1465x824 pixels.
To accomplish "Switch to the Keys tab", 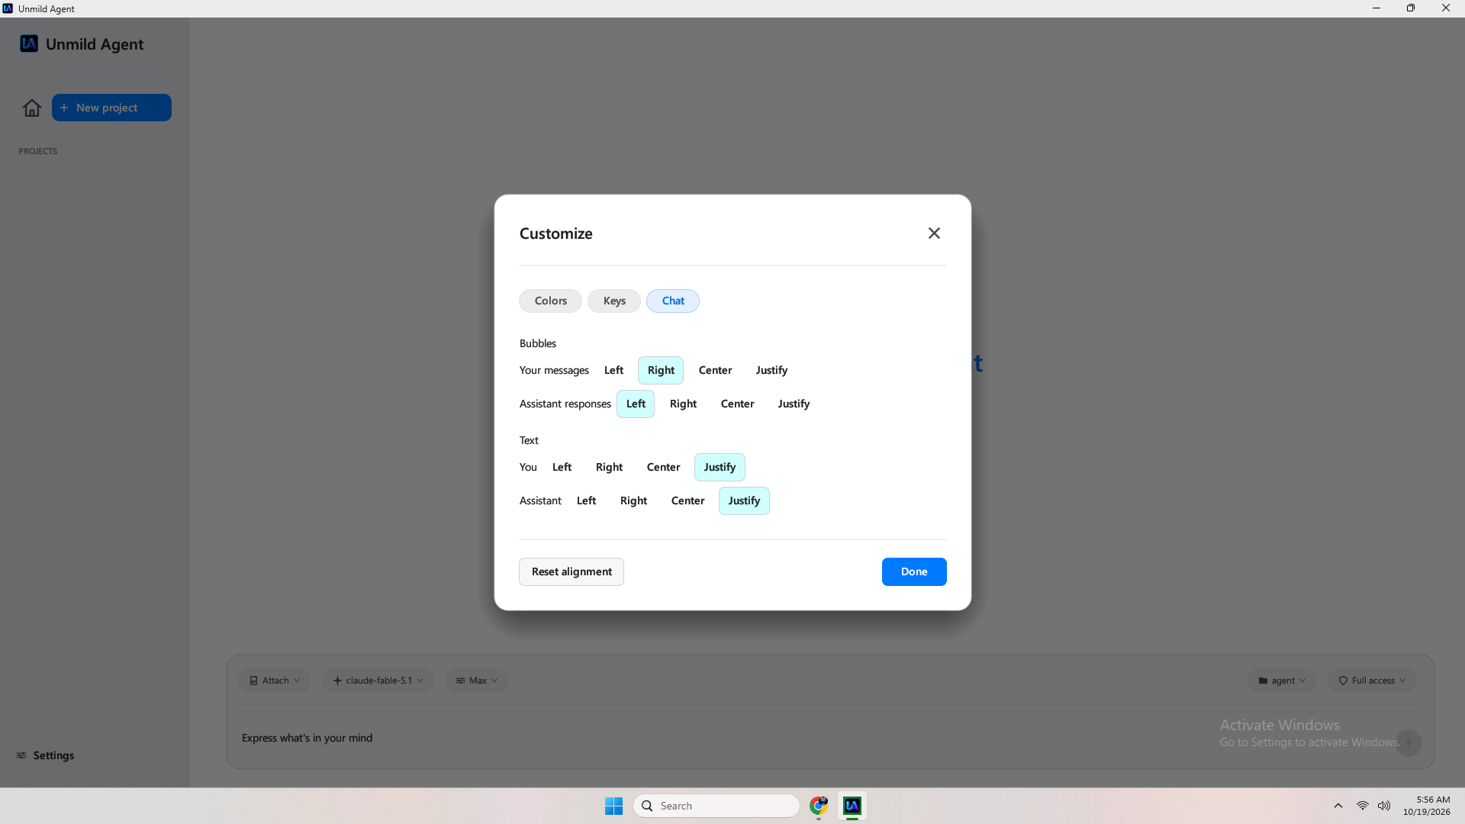I will click(614, 301).
